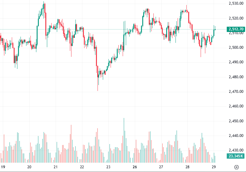Click date 21 on the time axis
Image resolution: width=246 pixels, height=172 pixels.
pyautogui.click(x=56, y=167)
